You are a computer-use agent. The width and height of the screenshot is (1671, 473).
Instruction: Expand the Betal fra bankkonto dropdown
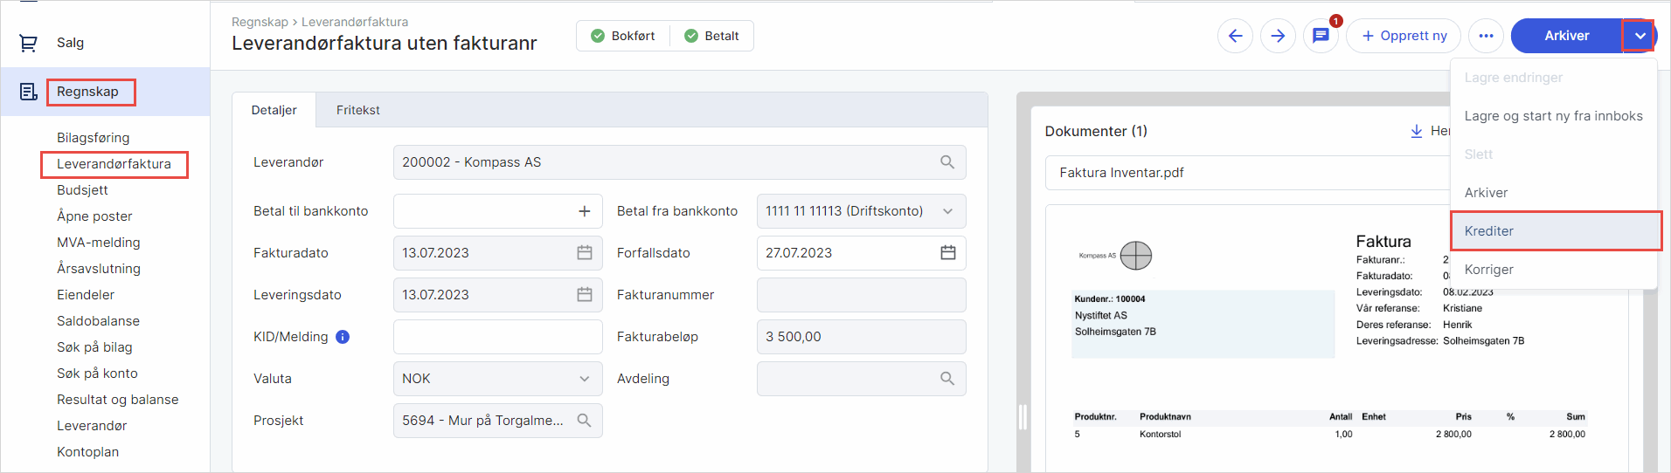pos(947,211)
